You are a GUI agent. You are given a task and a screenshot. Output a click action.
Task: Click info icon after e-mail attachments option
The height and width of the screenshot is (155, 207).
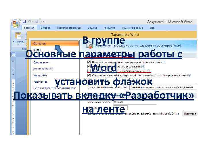click(x=189, y=75)
